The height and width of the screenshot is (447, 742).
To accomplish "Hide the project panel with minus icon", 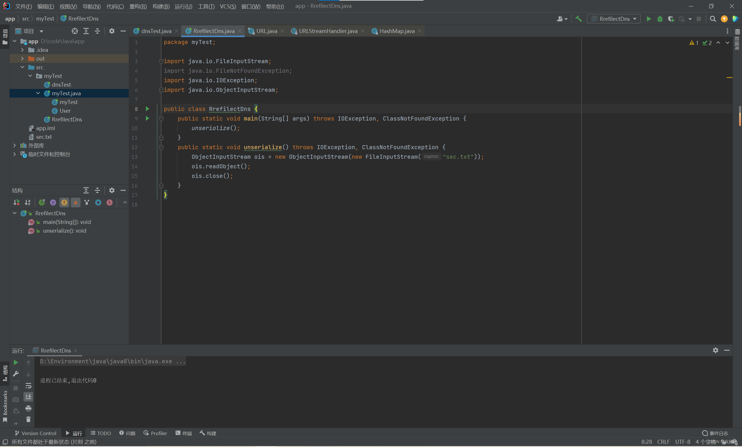I will tap(123, 31).
